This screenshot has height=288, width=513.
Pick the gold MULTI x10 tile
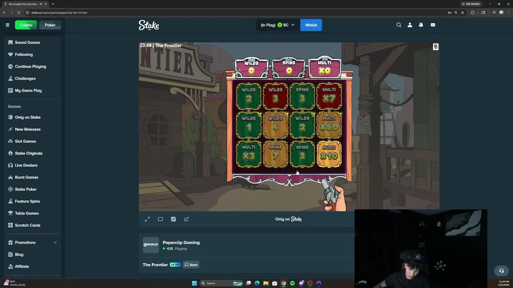click(x=329, y=154)
